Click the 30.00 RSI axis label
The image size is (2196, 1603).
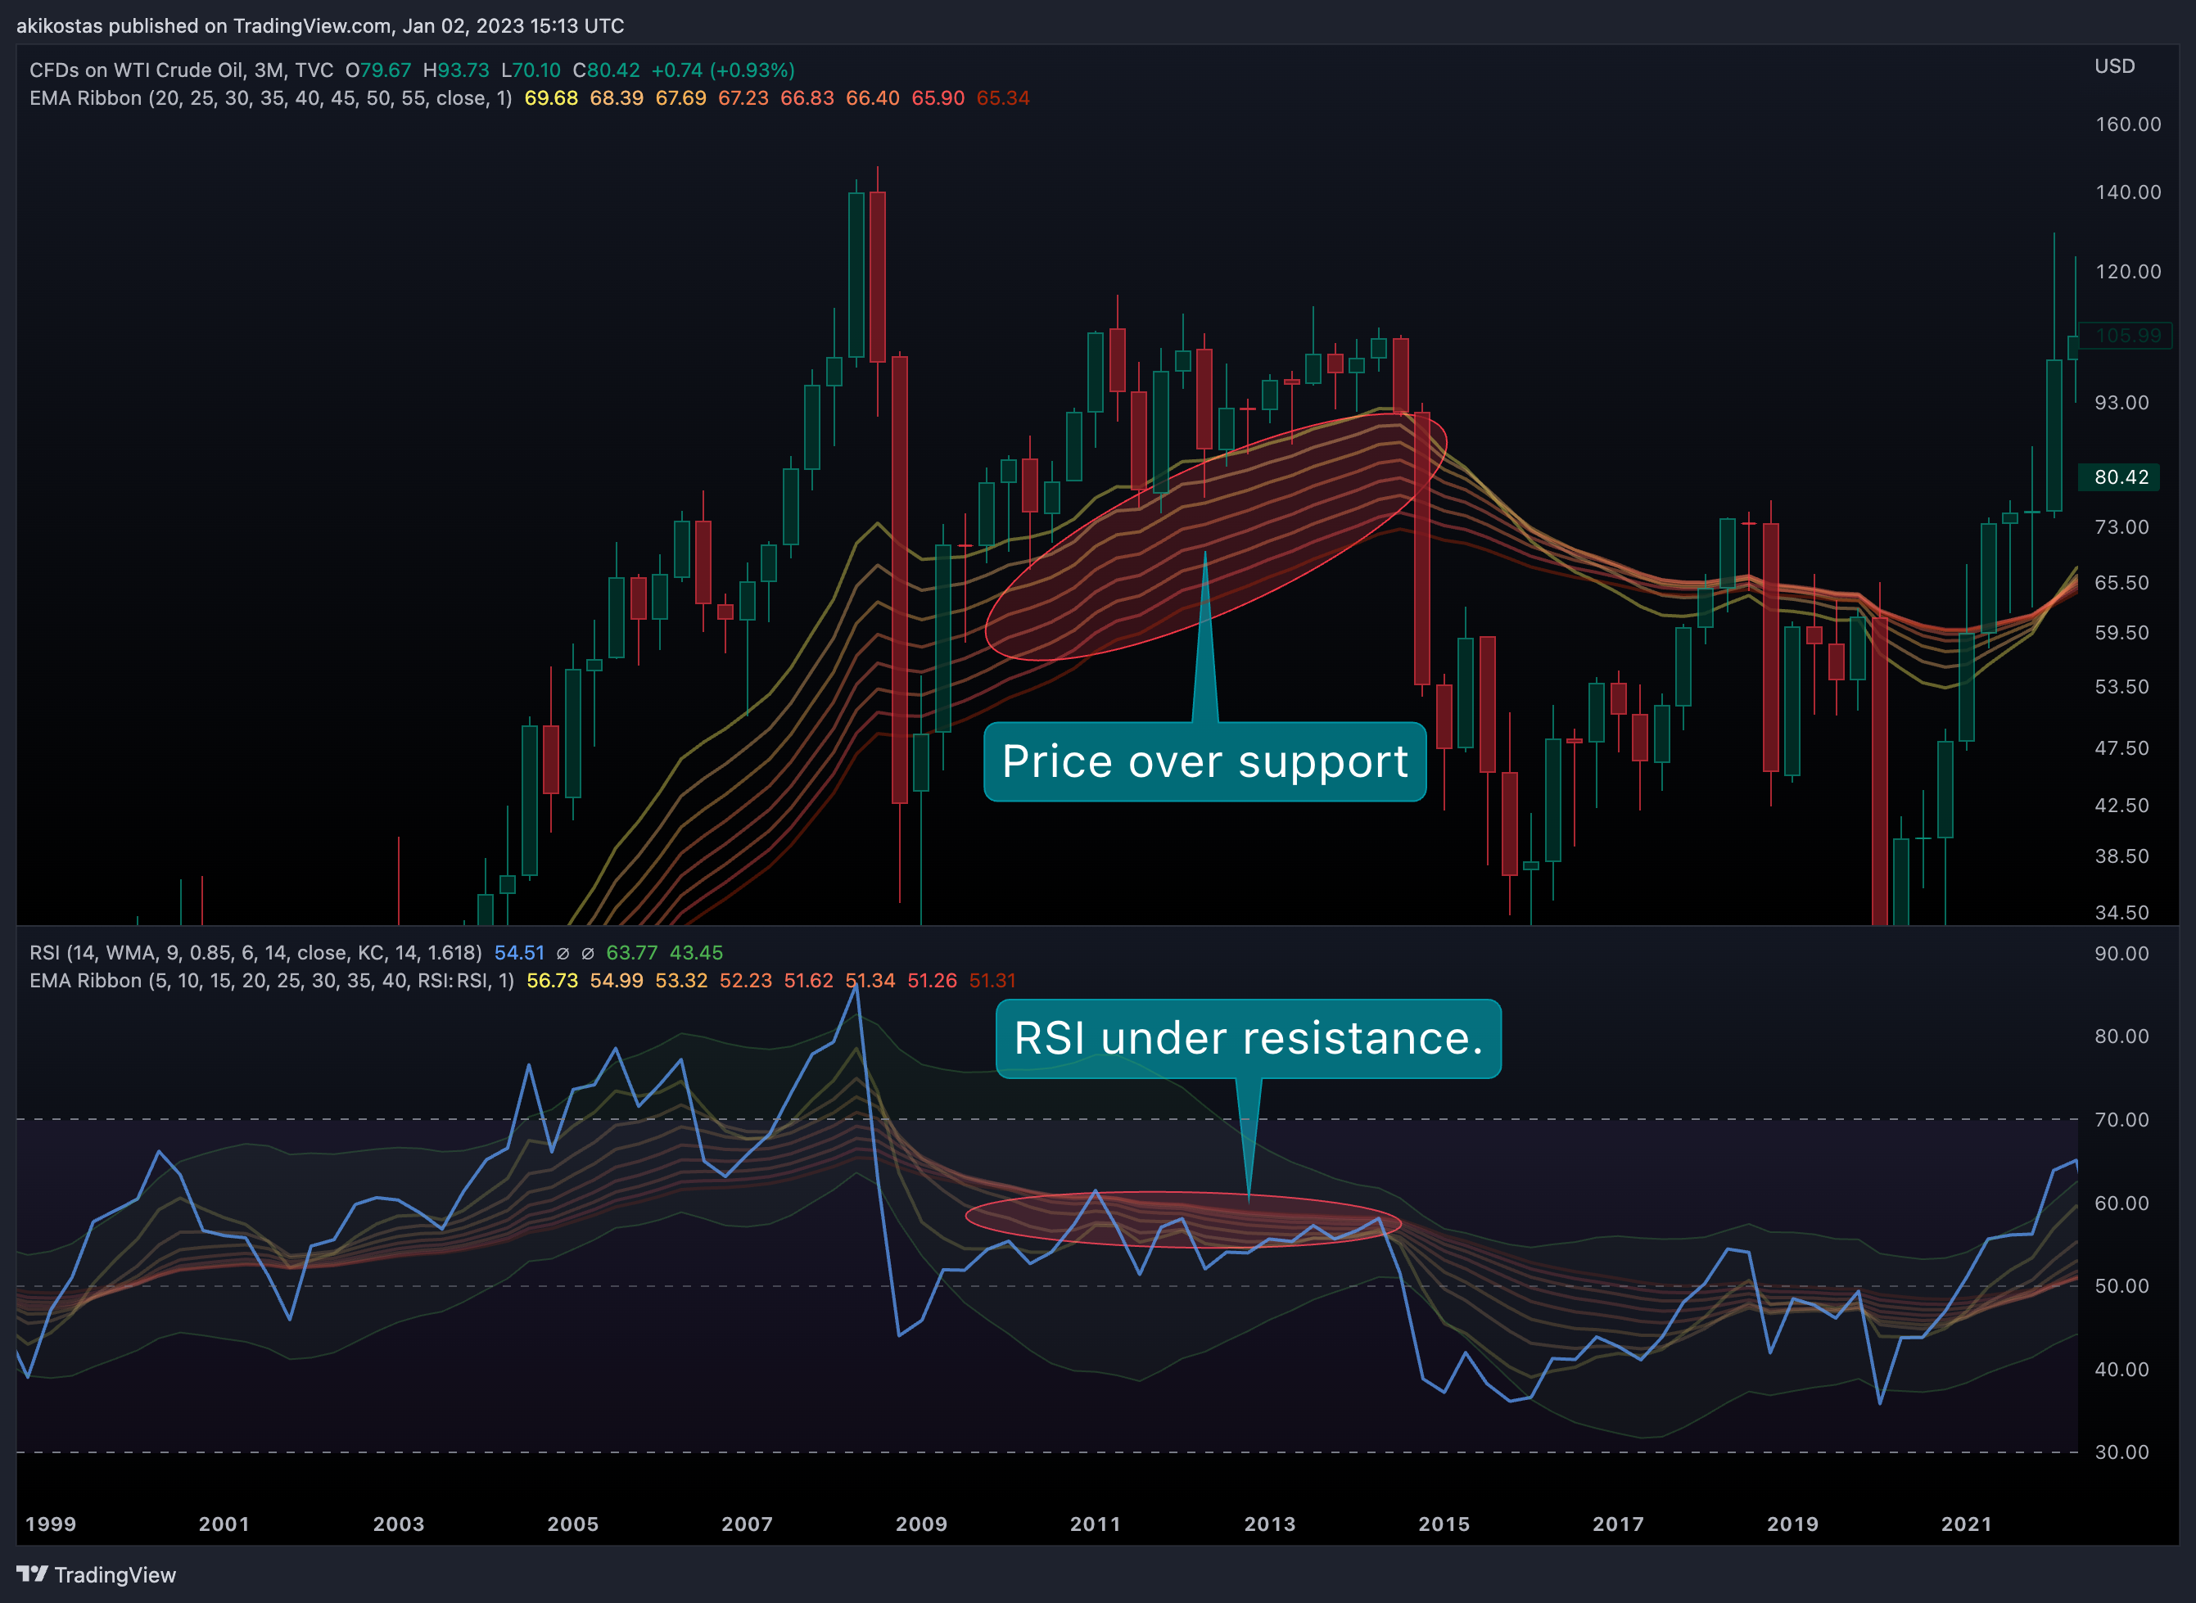click(x=2121, y=1452)
